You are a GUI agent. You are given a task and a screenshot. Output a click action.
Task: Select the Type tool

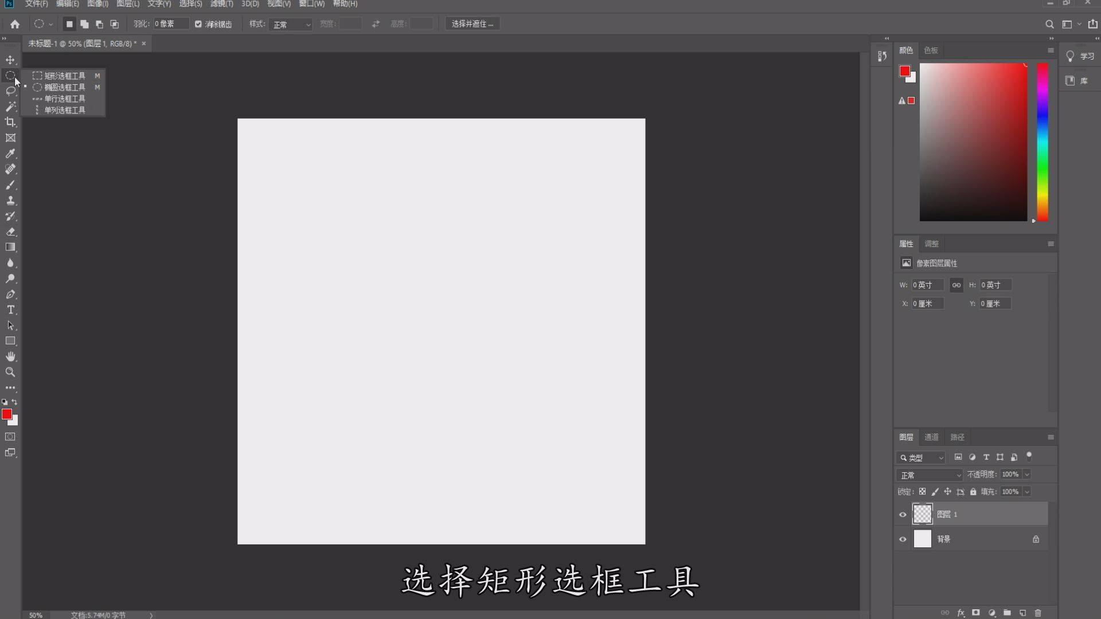[x=10, y=309]
